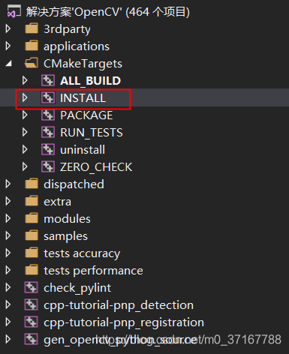Screen dimensions: 289x354
Task: Click the ZERO_CHECK project icon
Action: (48, 166)
